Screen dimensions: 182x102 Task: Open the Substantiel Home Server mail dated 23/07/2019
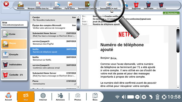point(53,35)
